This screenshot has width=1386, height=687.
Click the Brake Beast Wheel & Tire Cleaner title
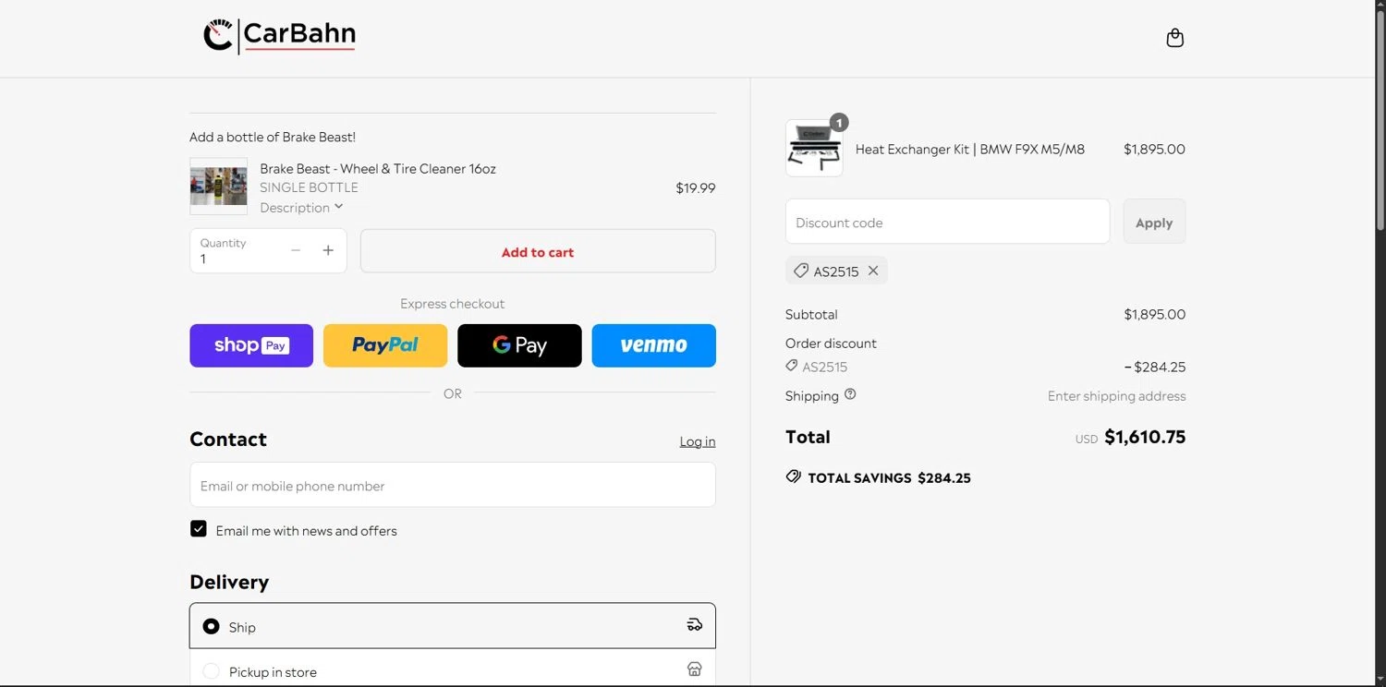(x=378, y=168)
